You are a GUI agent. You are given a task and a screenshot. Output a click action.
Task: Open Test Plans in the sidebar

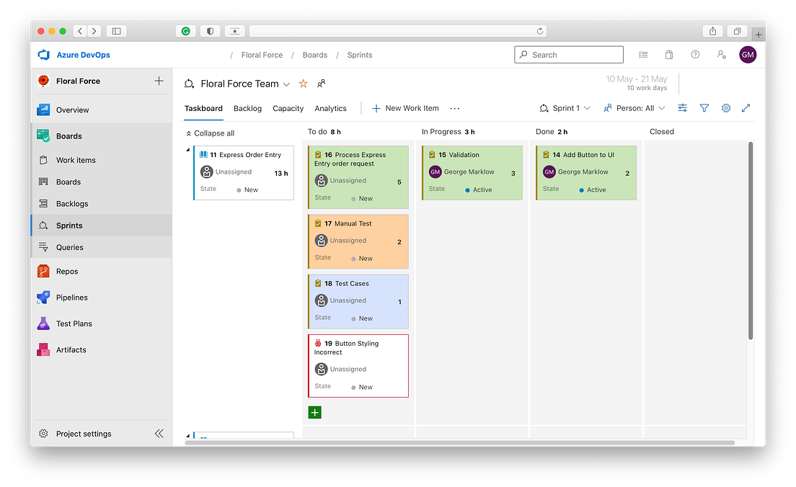[74, 323]
